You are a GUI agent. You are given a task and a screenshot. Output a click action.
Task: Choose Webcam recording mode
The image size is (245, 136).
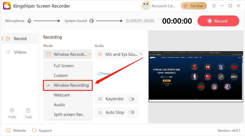[62, 95]
